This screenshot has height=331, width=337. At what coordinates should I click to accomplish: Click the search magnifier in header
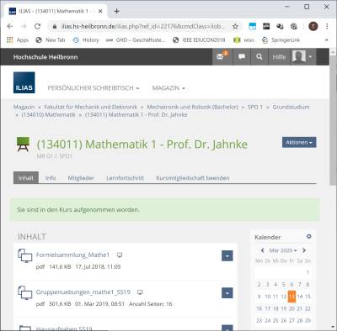[x=259, y=57]
